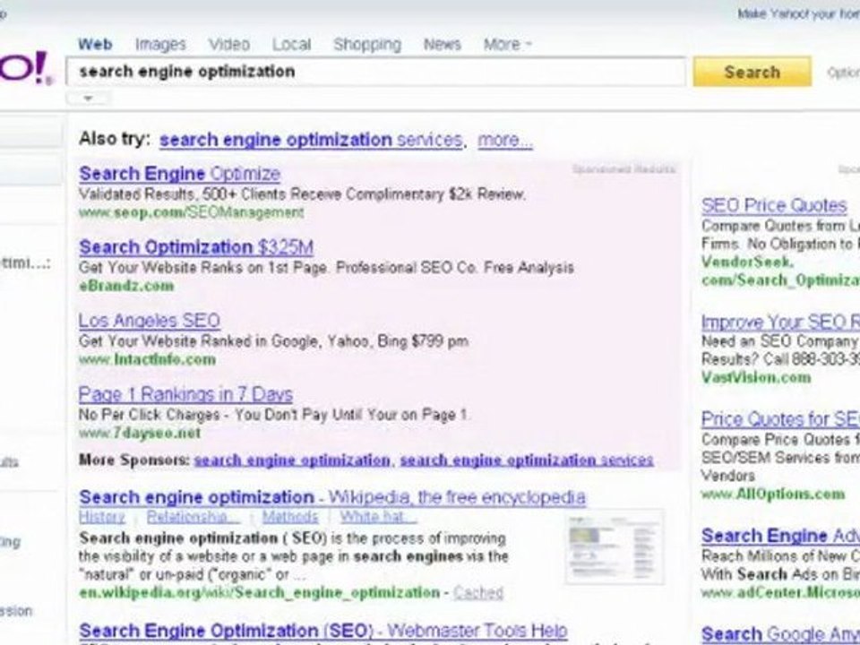Screen dimensions: 860x645
Task: Open the Wikipedia 'History' sublink
Action: (102, 517)
